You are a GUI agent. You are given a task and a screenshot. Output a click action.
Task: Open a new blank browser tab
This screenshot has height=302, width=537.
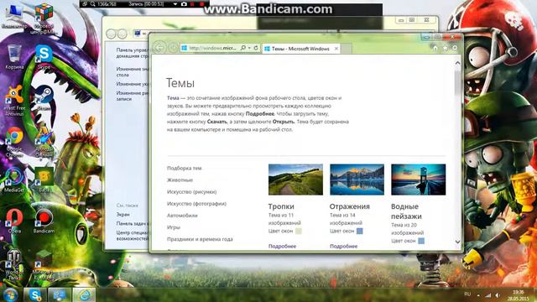(x=347, y=49)
